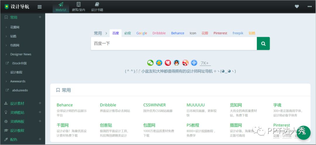
Task: Expand Awwwards sidebar chevron
Action: (x=6, y=81)
